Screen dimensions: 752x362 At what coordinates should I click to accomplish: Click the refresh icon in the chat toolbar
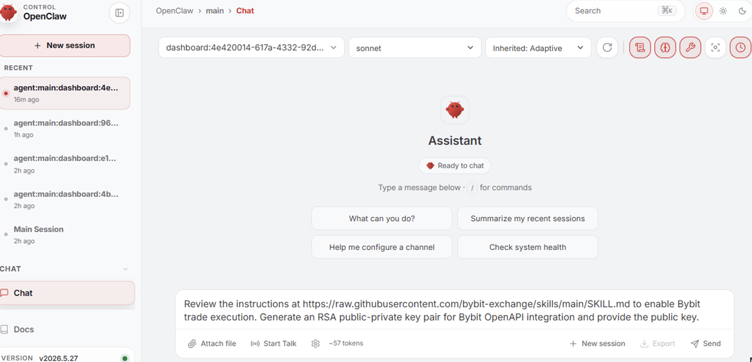[607, 48]
